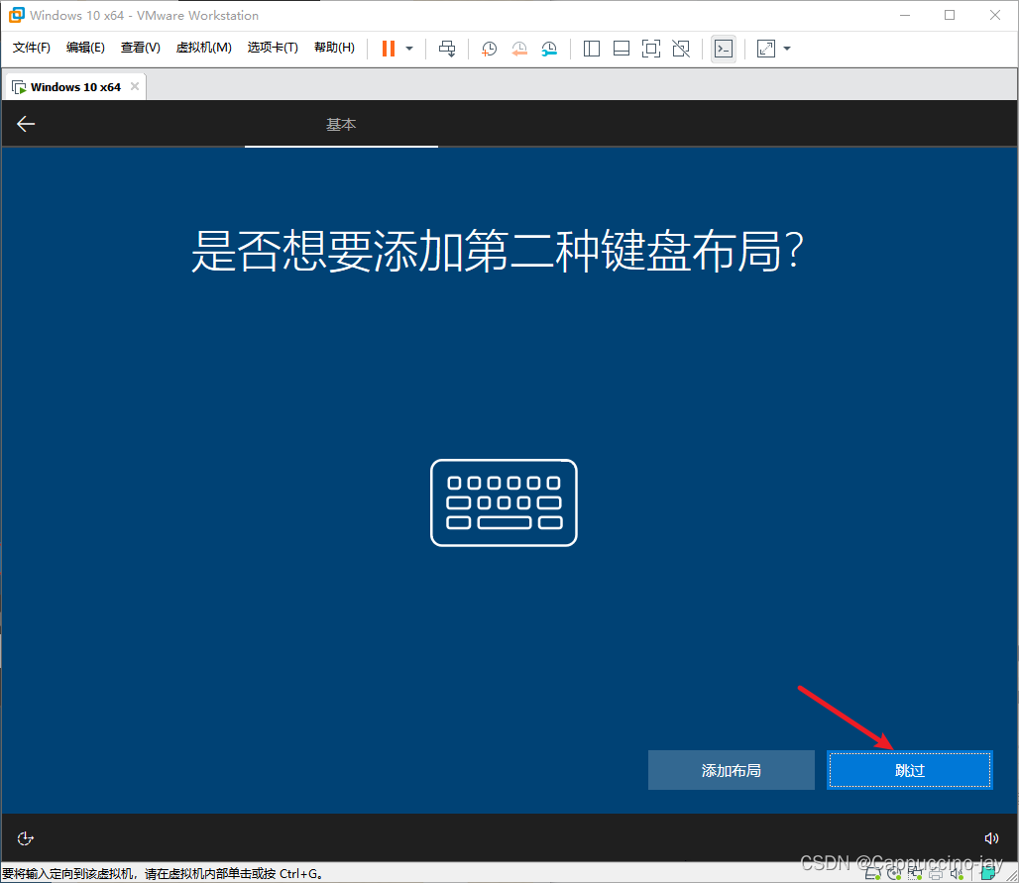Enter full screen mode
The image size is (1019, 883).
650,49
